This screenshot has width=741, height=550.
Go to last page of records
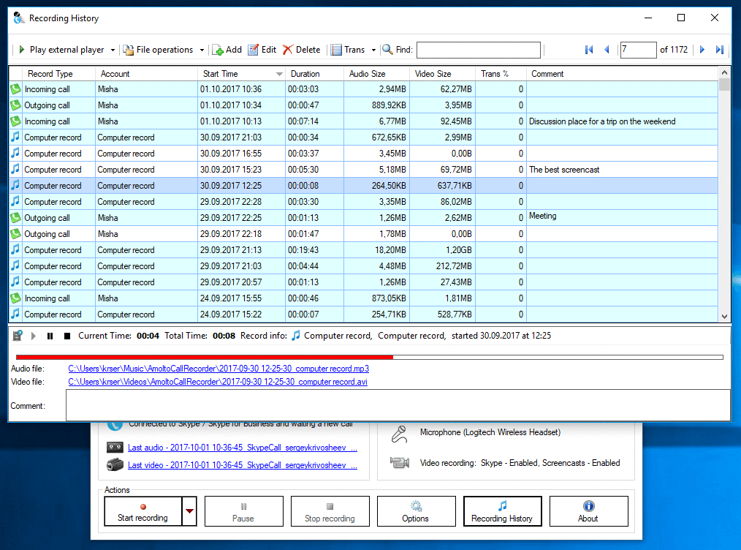point(720,50)
